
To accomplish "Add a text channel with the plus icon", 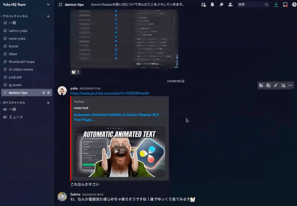I will click(x=48, y=17).
